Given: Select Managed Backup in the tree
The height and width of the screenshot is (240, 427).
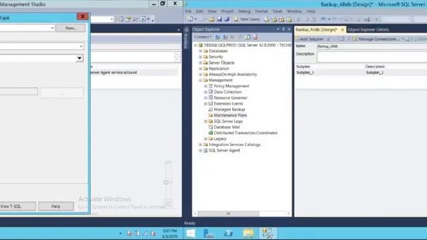Looking at the screenshot, I should pyautogui.click(x=230, y=109).
